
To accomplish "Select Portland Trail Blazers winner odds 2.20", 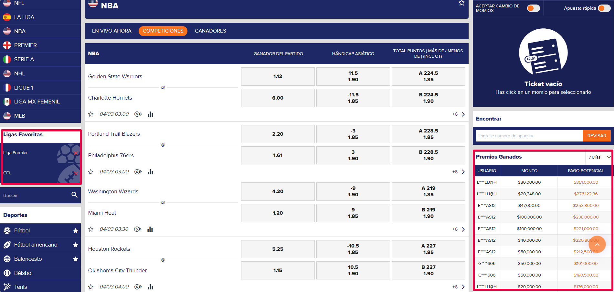I will [278, 134].
